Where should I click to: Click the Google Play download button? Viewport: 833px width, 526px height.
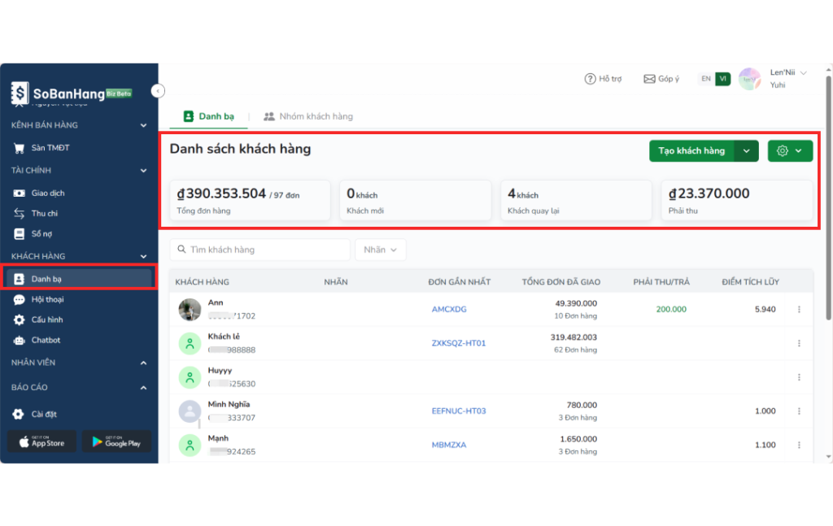116,441
